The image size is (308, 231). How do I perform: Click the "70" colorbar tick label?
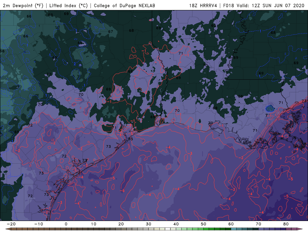pyautogui.click(x=258, y=224)
